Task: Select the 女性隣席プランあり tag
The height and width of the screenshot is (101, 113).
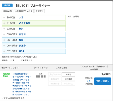Action: click(24, 11)
